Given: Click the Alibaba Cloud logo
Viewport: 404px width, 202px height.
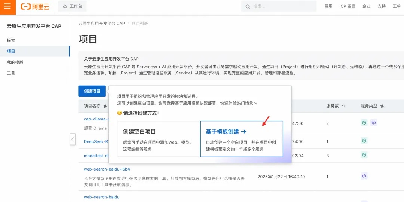Looking at the screenshot, I should [x=35, y=7].
